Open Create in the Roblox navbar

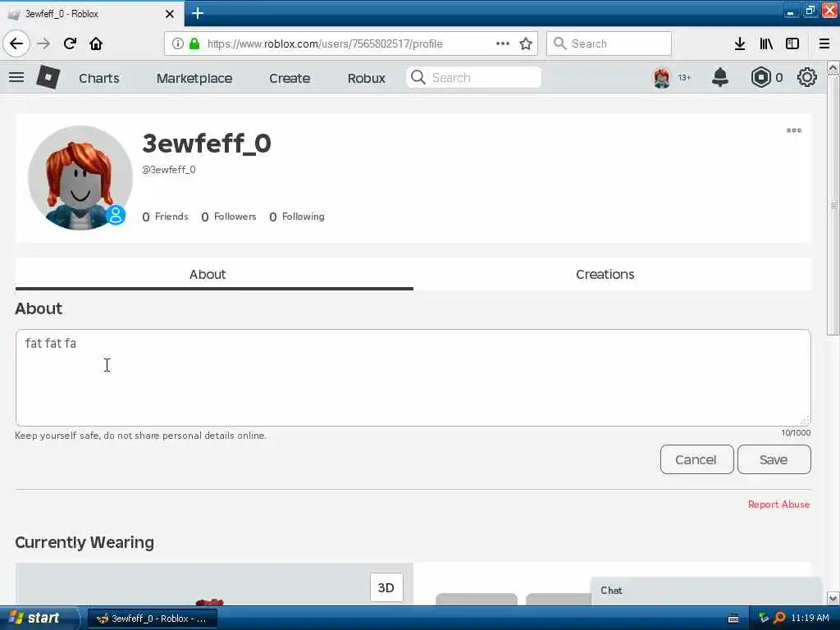point(290,78)
